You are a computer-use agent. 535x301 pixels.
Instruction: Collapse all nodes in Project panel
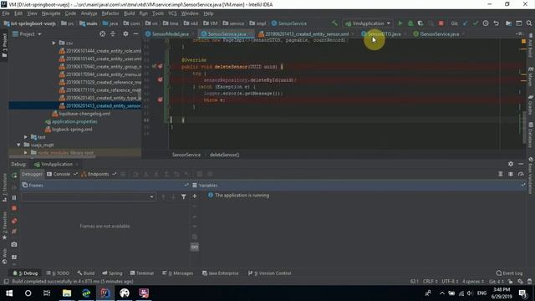[x=113, y=33]
